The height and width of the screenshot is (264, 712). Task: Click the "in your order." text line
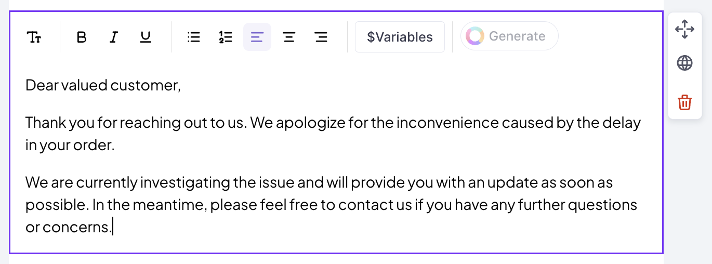coord(70,146)
